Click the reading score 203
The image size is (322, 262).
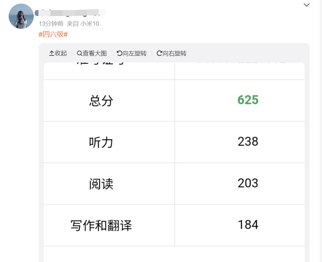(248, 183)
